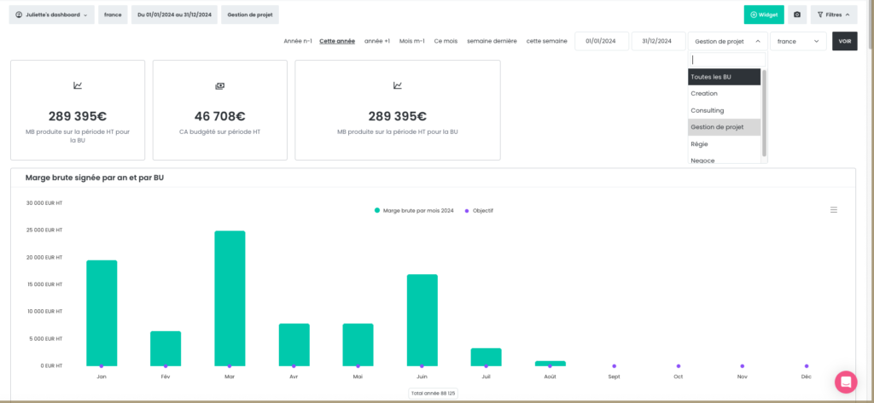Click the chart icon in third KPI card

(x=397, y=85)
